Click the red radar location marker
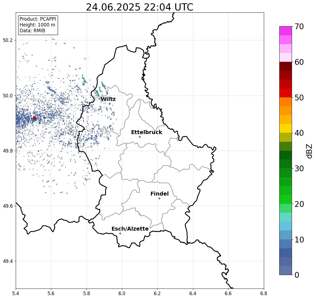Image resolution: width=316 pixels, height=299 pixels. [35, 118]
